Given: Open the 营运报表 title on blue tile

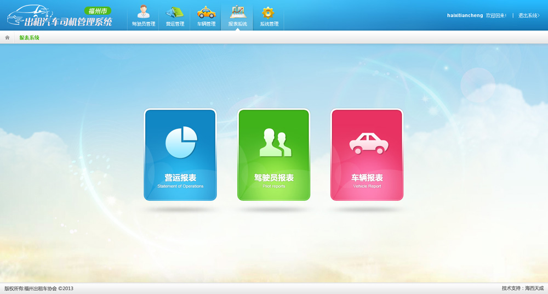Looking at the screenshot, I should (x=180, y=178).
